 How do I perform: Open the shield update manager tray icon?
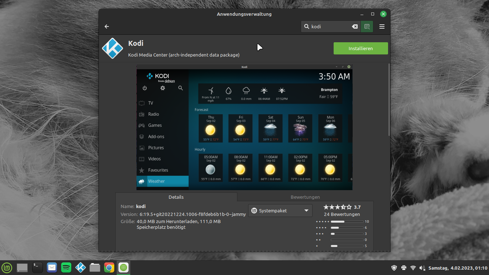[x=394, y=268]
